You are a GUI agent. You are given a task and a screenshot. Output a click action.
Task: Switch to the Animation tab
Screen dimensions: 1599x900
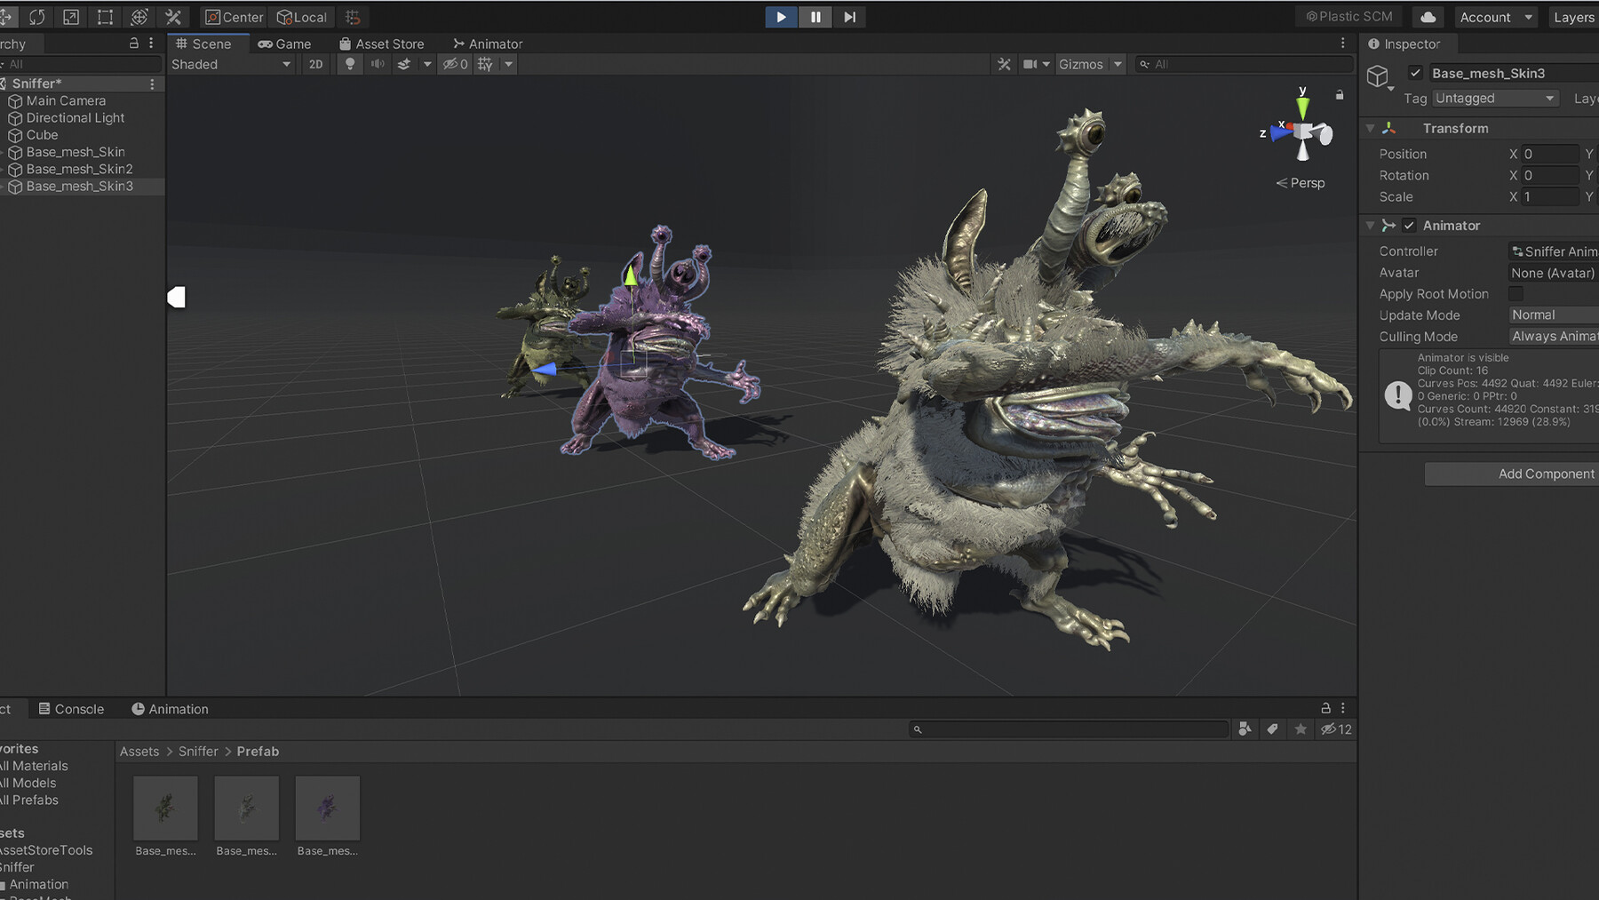170,708
